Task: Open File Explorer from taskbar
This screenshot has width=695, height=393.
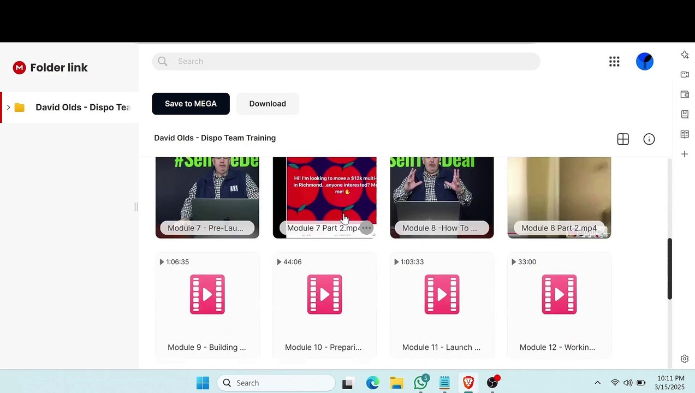Action: [x=396, y=383]
